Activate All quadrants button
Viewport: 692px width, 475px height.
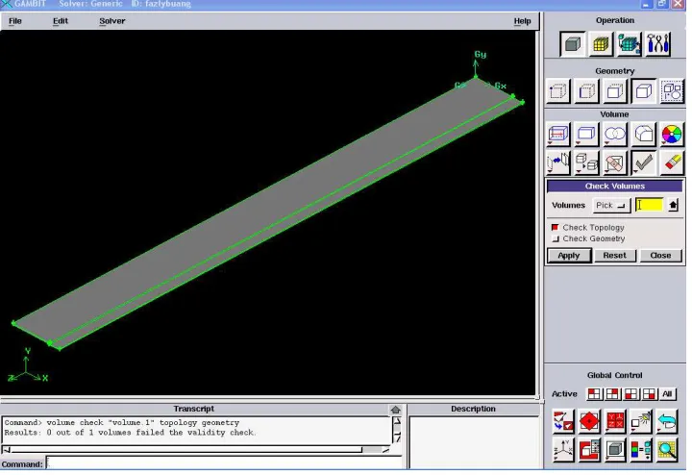[667, 394]
